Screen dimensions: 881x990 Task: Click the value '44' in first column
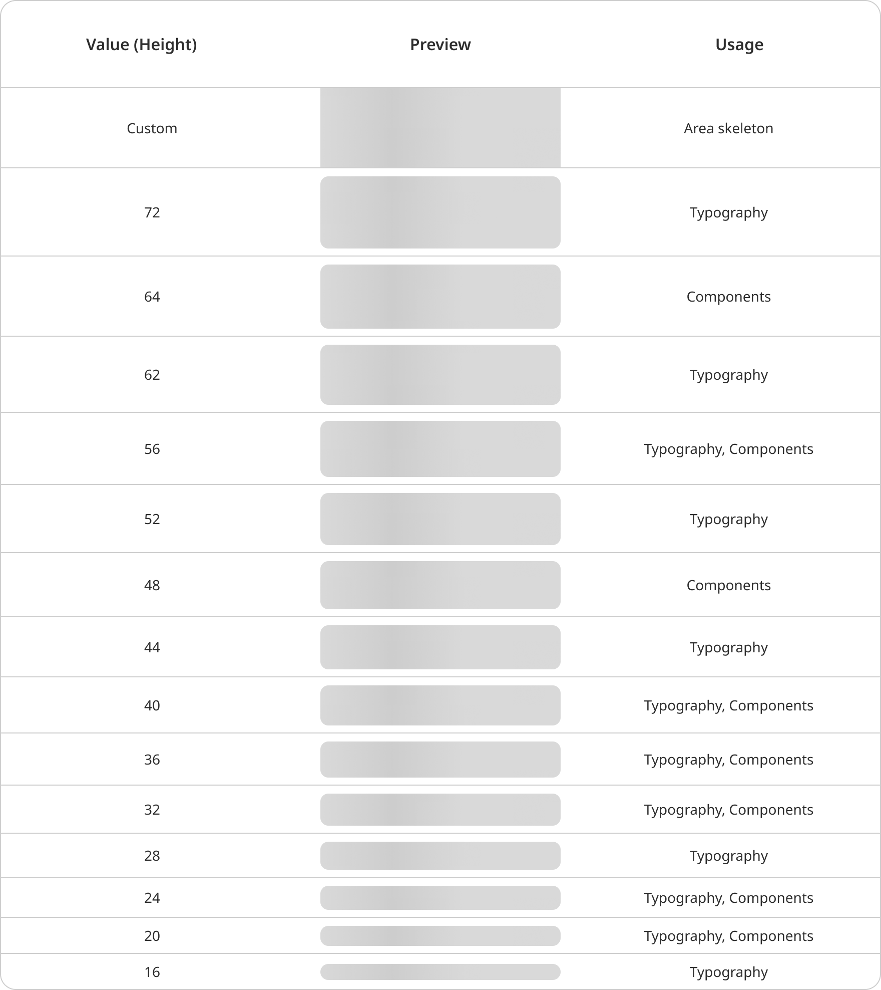tap(152, 647)
